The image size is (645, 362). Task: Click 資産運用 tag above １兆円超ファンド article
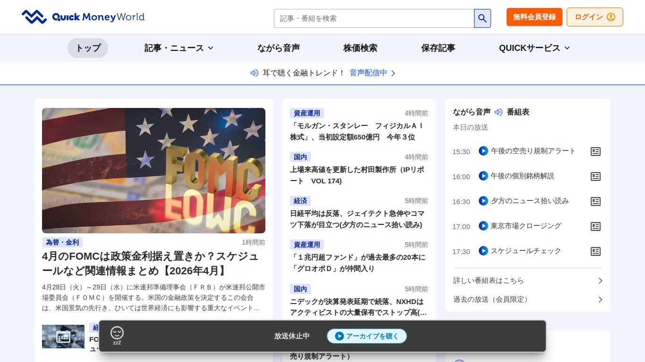307,245
